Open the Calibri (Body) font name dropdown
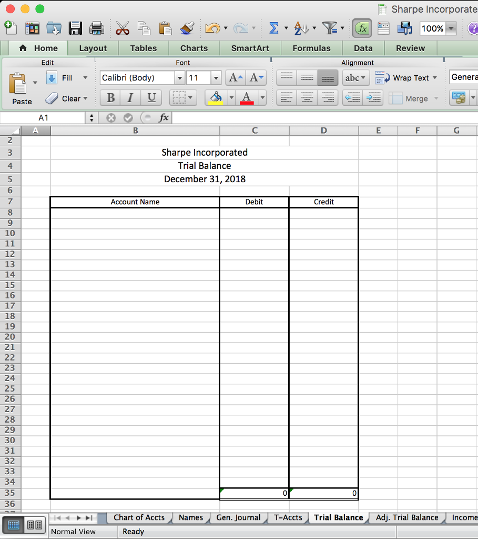Image resolution: width=478 pixels, height=539 pixels. point(180,78)
